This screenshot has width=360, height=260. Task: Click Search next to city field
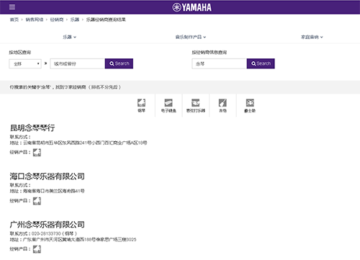[119, 63]
